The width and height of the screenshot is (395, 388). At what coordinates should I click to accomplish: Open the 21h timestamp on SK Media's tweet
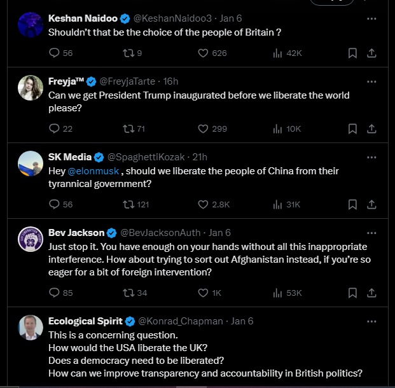tap(200, 157)
